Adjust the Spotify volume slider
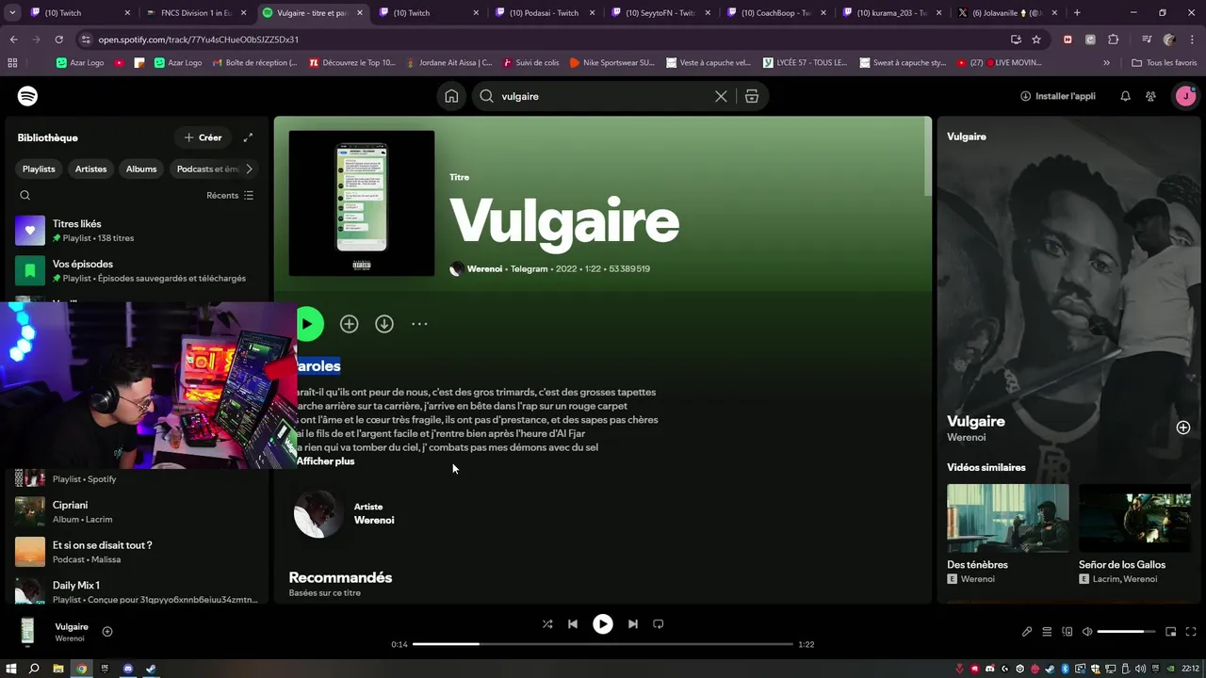 click(1126, 632)
